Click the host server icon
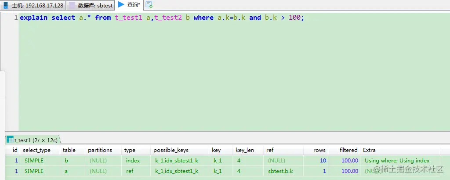The width and height of the screenshot is (450, 180). tap(5, 5)
